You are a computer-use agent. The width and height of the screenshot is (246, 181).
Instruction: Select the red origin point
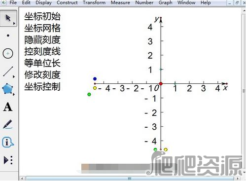pos(161,84)
